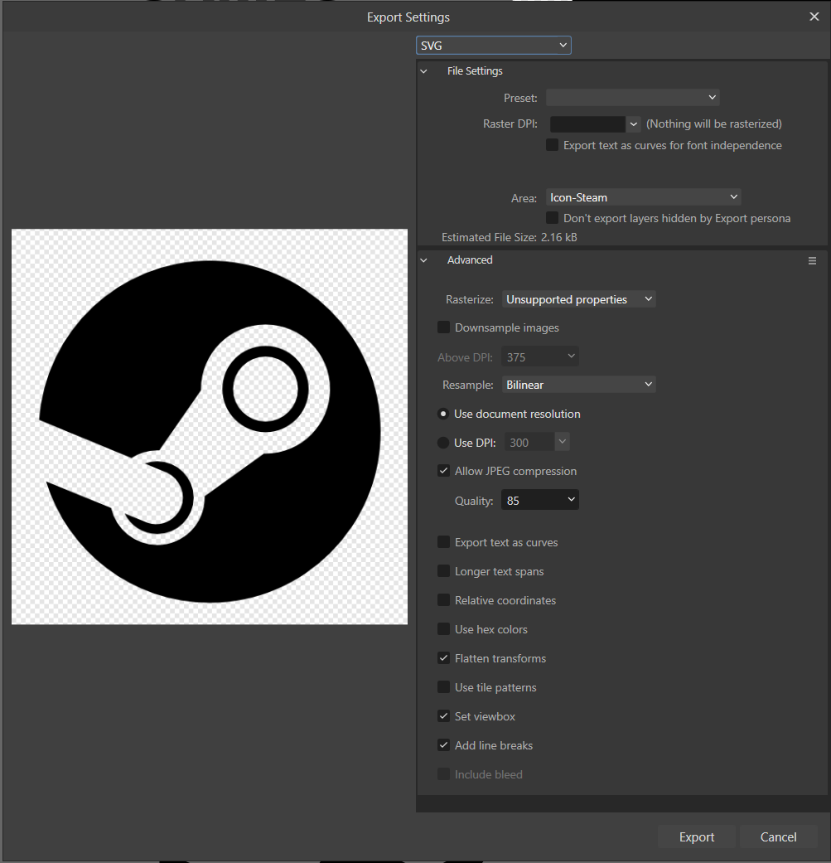Click the Cancel button

pyautogui.click(x=778, y=836)
